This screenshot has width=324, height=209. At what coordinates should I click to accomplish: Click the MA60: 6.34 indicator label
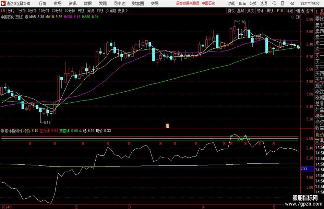(90, 17)
